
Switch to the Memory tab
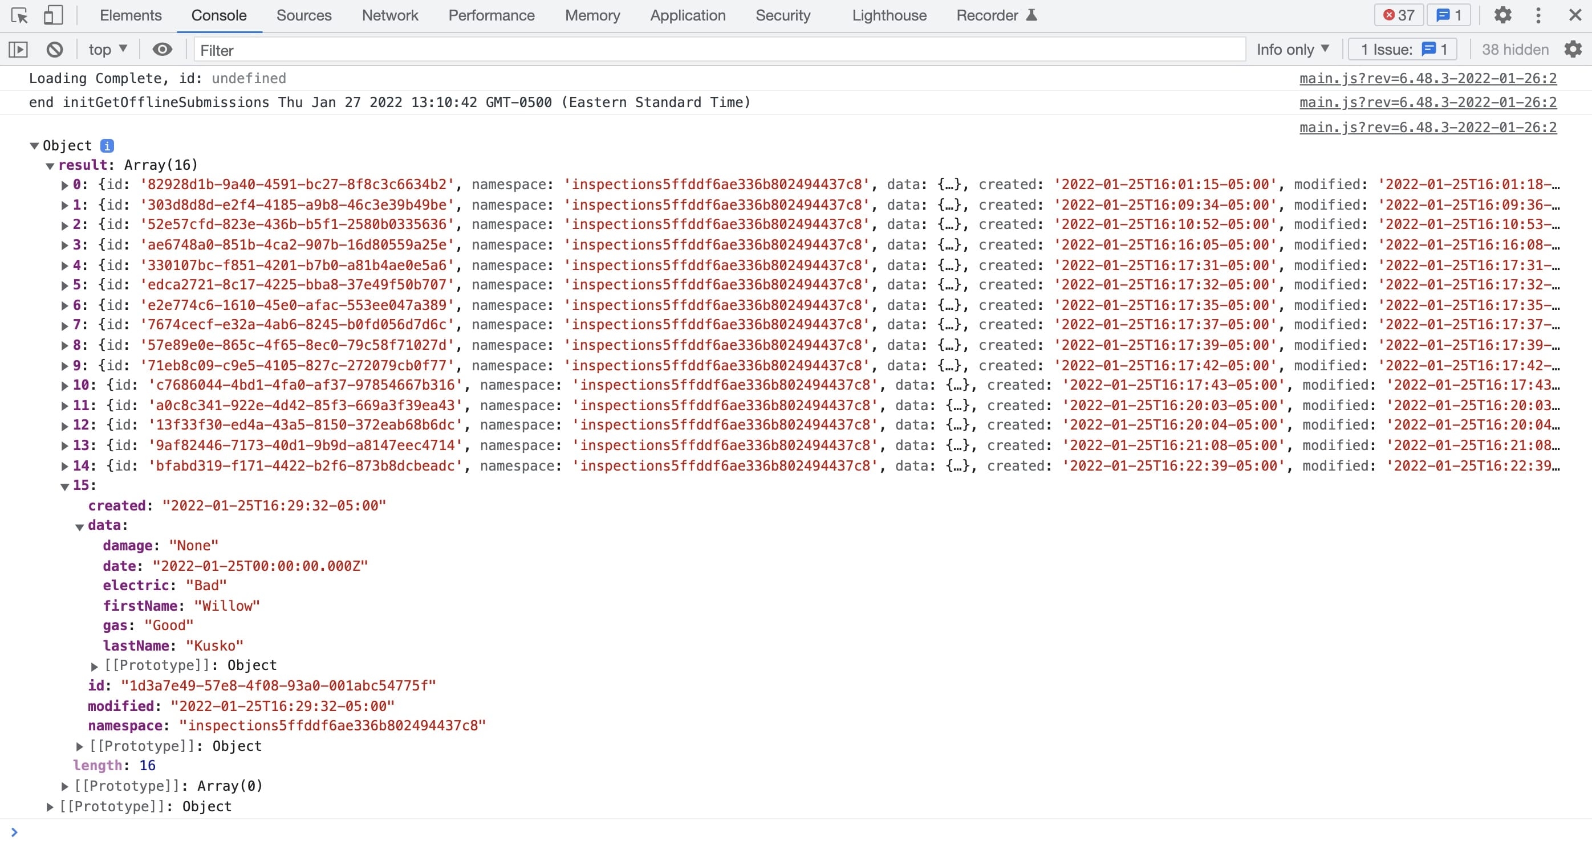[x=592, y=15]
